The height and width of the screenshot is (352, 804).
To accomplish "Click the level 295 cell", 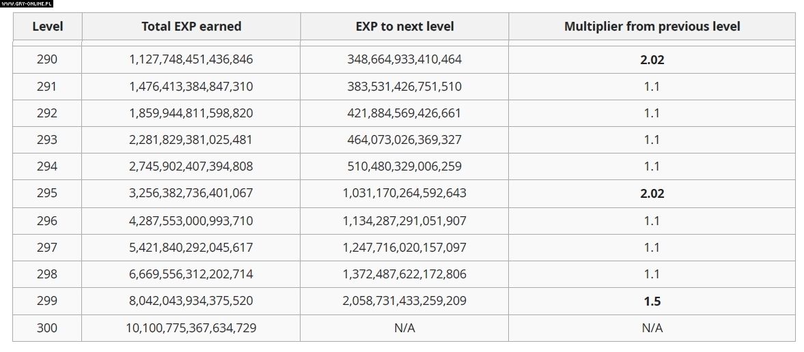I will click(47, 193).
